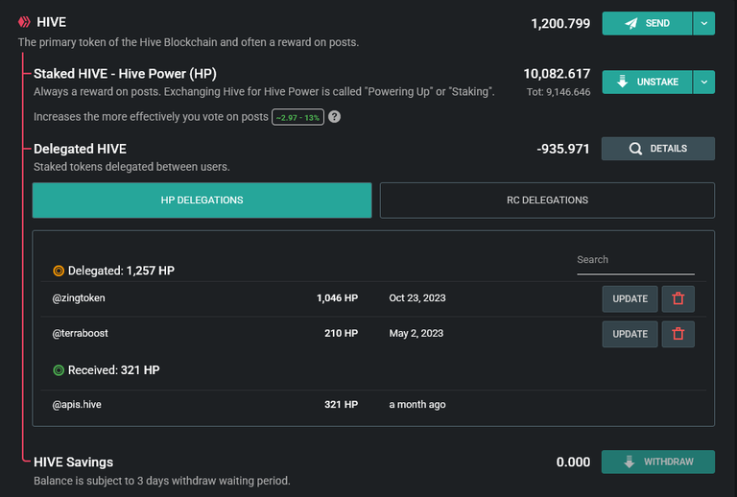This screenshot has height=497, width=737.
Task: Update the @zingtoken delegation
Action: pos(630,298)
